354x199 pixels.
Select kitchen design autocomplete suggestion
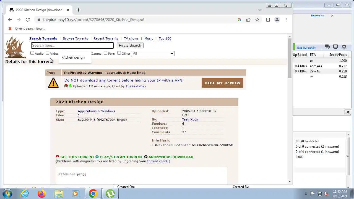pos(73,57)
